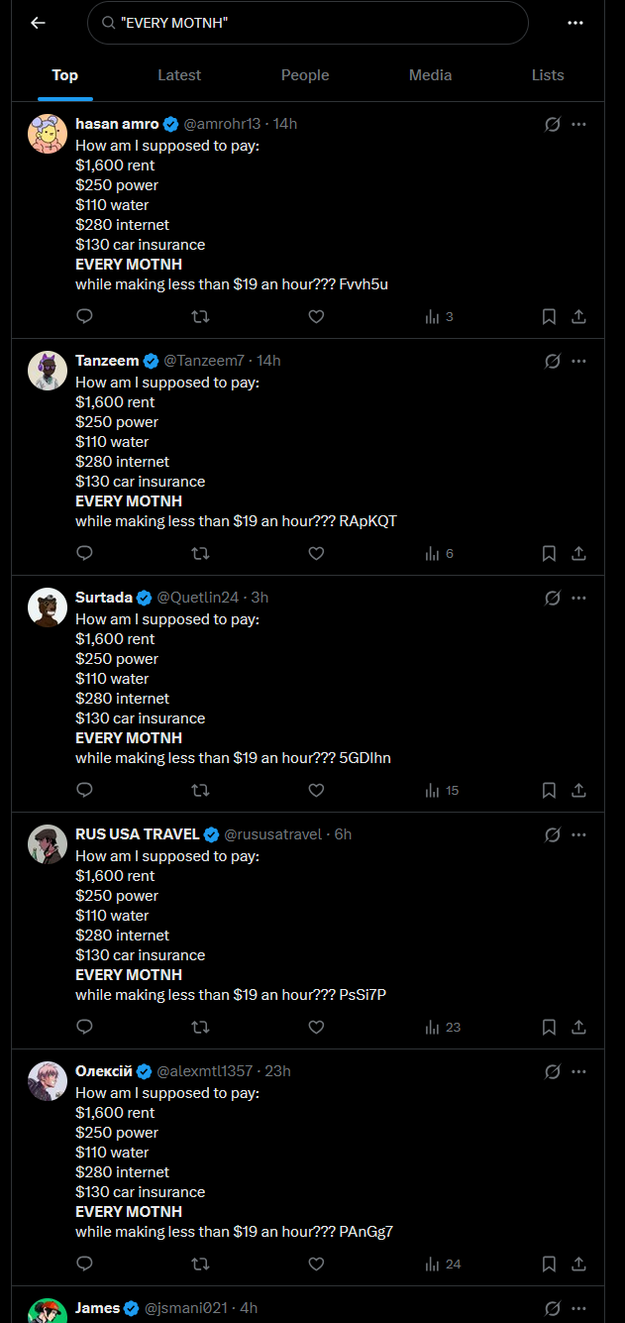Switch to the Media tab
This screenshot has width=625, height=1323.
pyautogui.click(x=430, y=75)
